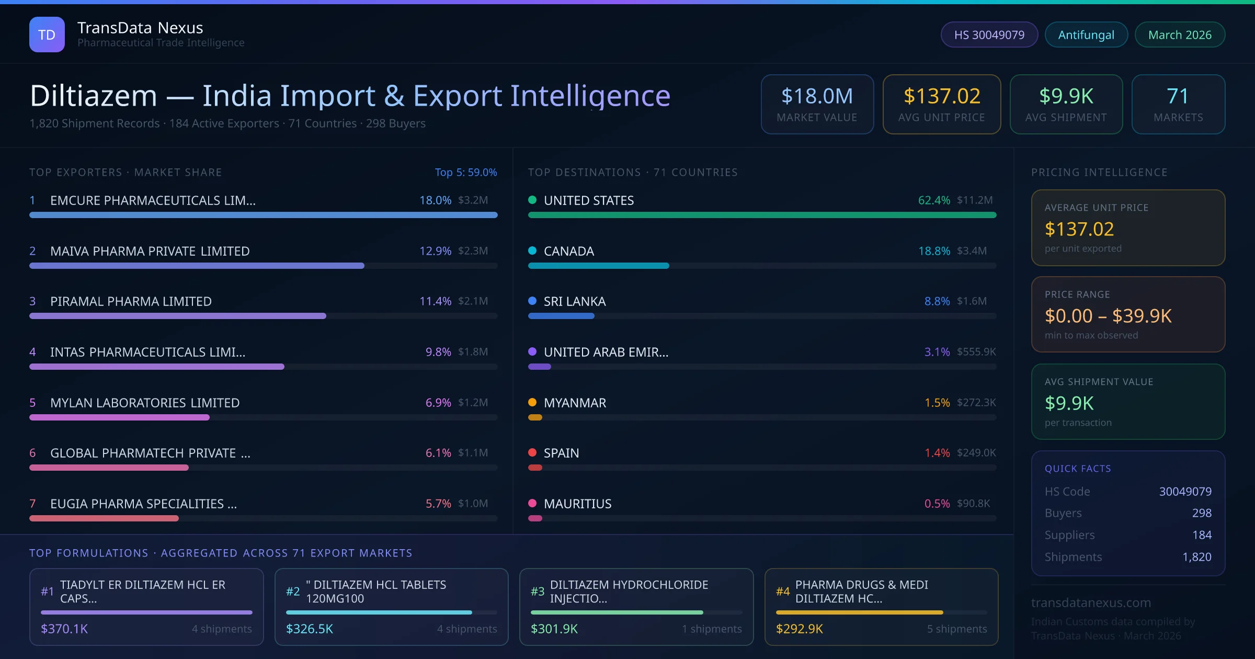Click the green United States dot marker

[532, 200]
